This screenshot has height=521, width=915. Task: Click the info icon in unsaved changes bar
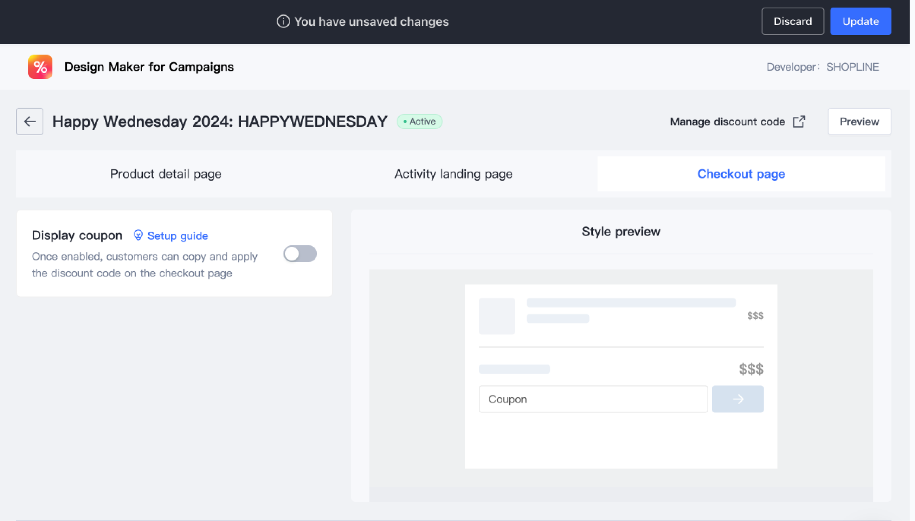pos(283,22)
